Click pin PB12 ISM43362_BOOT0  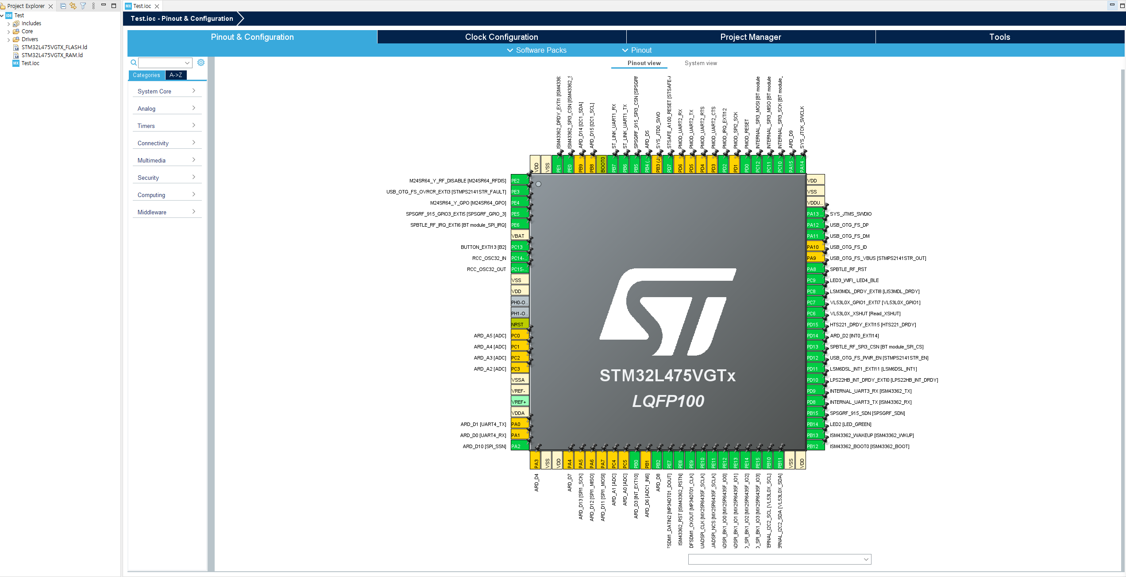(815, 446)
